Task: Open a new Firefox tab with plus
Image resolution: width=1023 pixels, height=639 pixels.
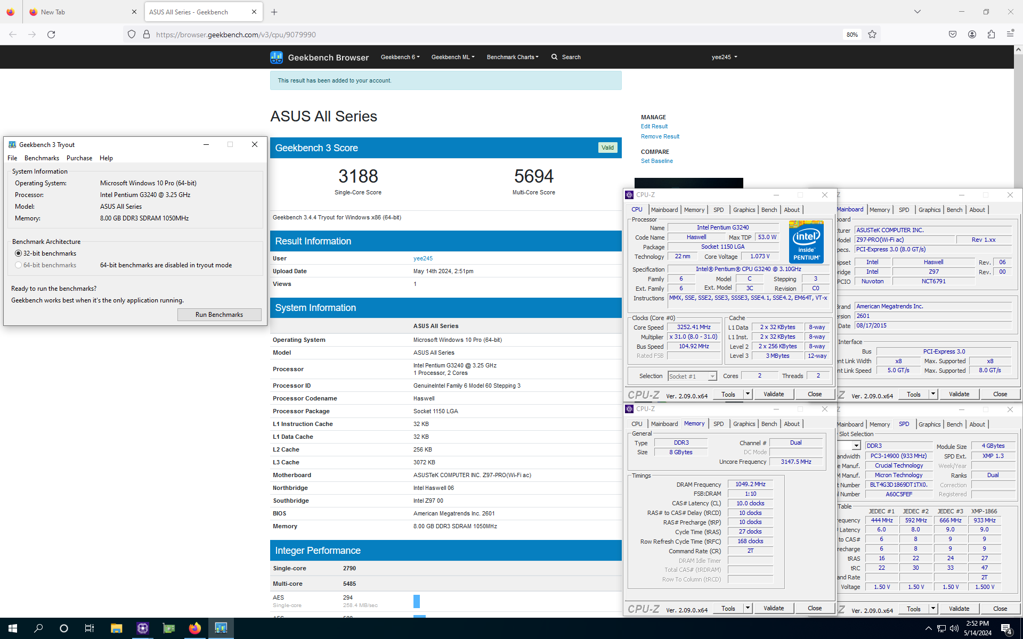Action: click(x=274, y=12)
